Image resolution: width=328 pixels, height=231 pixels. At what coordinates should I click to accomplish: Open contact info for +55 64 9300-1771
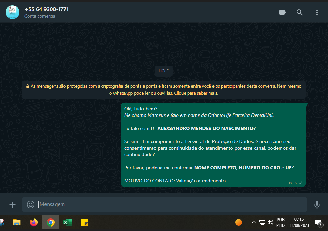pyautogui.click(x=47, y=9)
